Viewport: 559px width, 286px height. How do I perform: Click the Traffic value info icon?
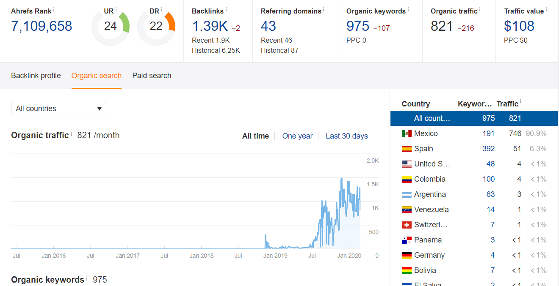546,9
